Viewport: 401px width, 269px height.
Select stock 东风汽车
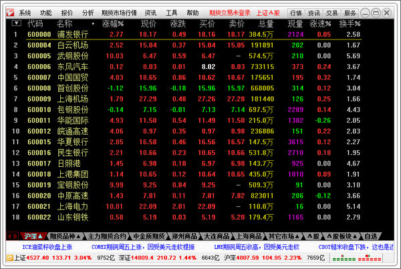73,67
